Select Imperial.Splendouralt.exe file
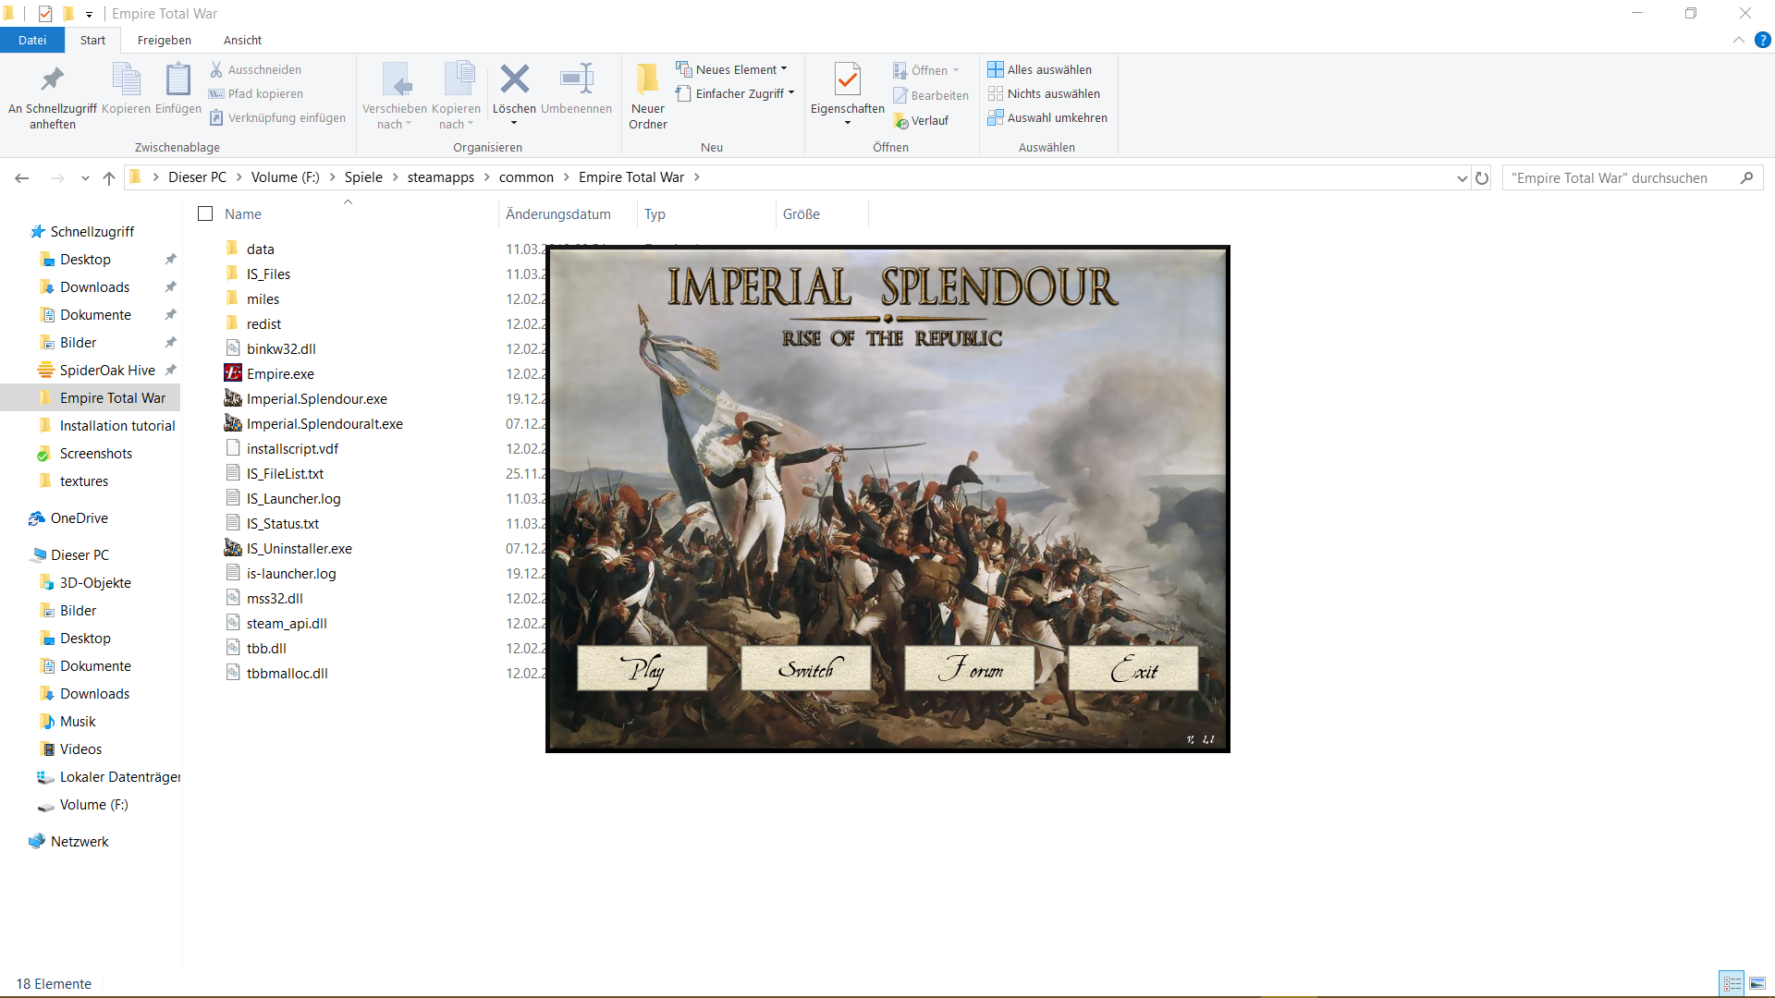The height and width of the screenshot is (998, 1775). pyautogui.click(x=324, y=423)
